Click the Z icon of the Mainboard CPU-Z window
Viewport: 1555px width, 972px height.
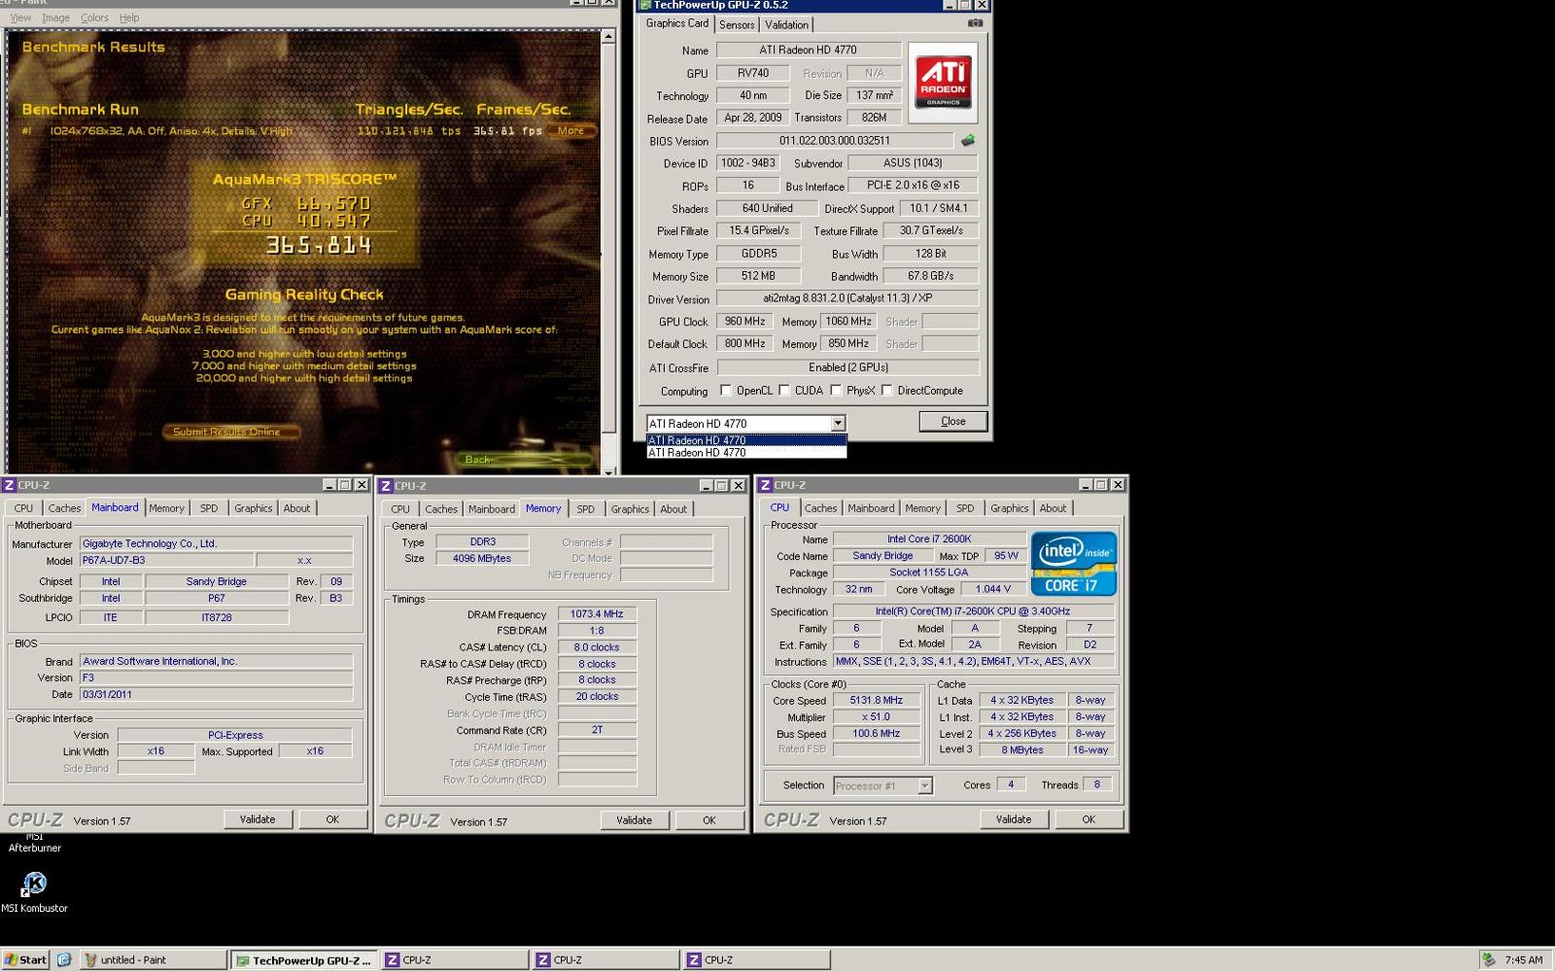(x=9, y=485)
